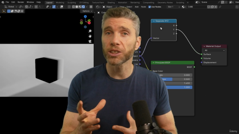Open the Global transform orientation dropdown

pyautogui.click(x=10, y=7)
